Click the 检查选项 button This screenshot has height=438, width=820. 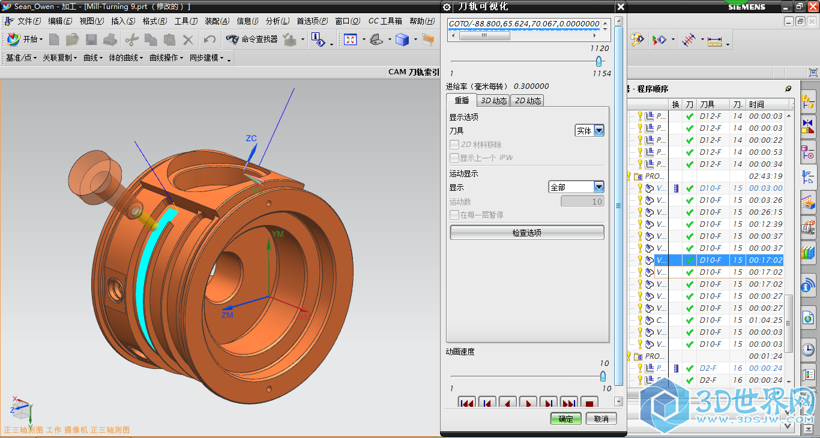pos(527,233)
